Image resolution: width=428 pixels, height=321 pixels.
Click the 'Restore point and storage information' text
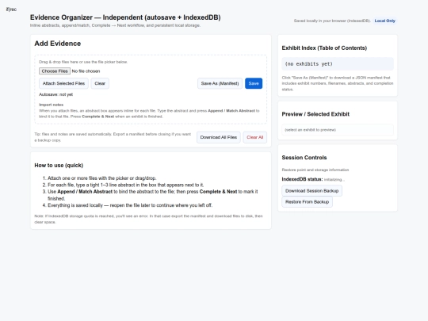(315, 170)
